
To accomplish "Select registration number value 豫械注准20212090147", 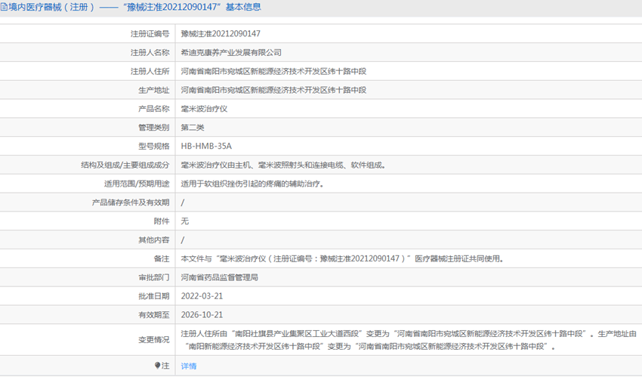I will [221, 34].
